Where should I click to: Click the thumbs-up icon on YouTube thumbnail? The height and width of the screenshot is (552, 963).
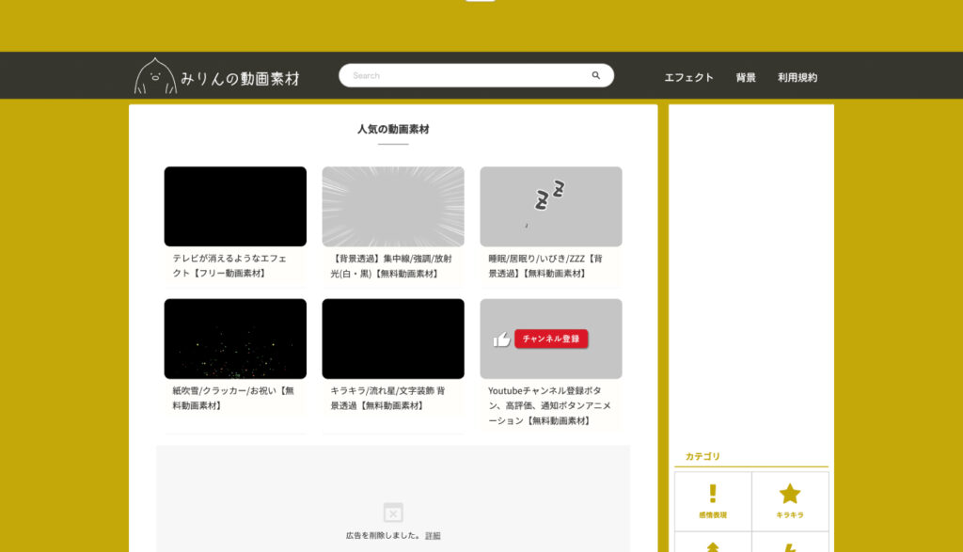point(501,339)
